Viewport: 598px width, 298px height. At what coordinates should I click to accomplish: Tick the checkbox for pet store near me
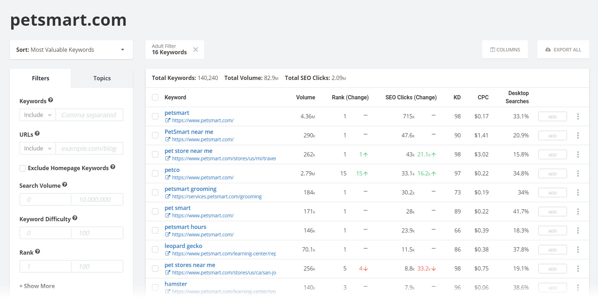click(x=155, y=154)
